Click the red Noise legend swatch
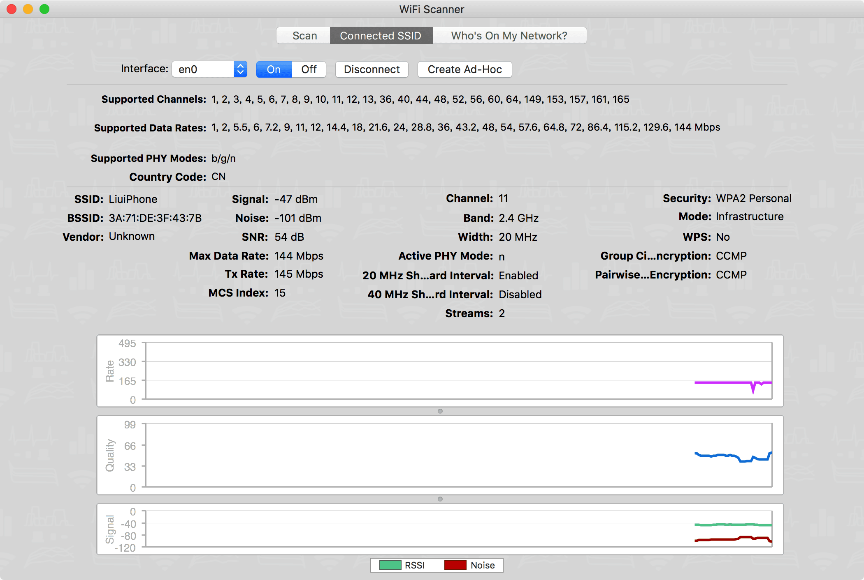The height and width of the screenshot is (580, 864). (455, 565)
